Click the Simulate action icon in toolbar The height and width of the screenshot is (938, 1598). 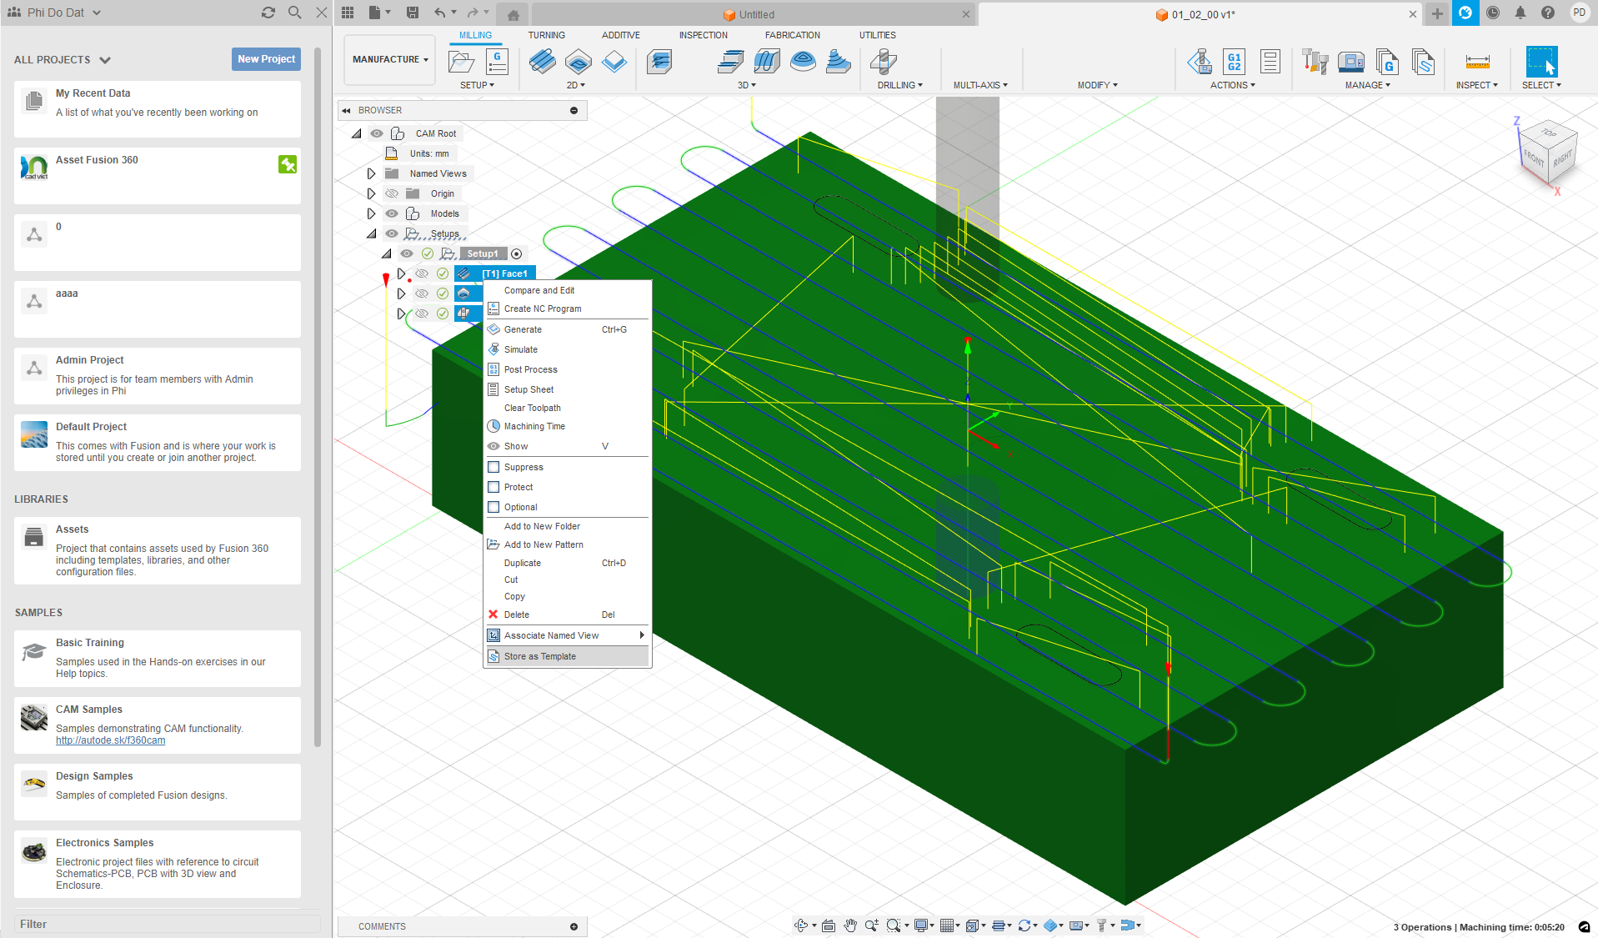coord(1199,62)
